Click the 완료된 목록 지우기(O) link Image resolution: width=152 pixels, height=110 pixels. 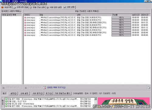[x=57, y=88]
